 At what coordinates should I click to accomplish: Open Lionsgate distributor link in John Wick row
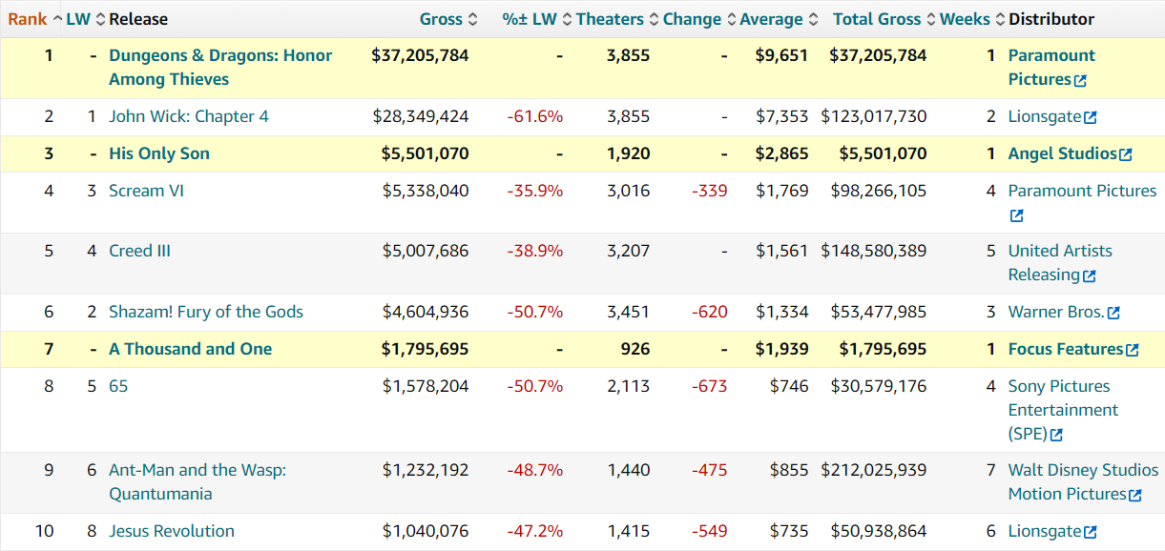1045,116
